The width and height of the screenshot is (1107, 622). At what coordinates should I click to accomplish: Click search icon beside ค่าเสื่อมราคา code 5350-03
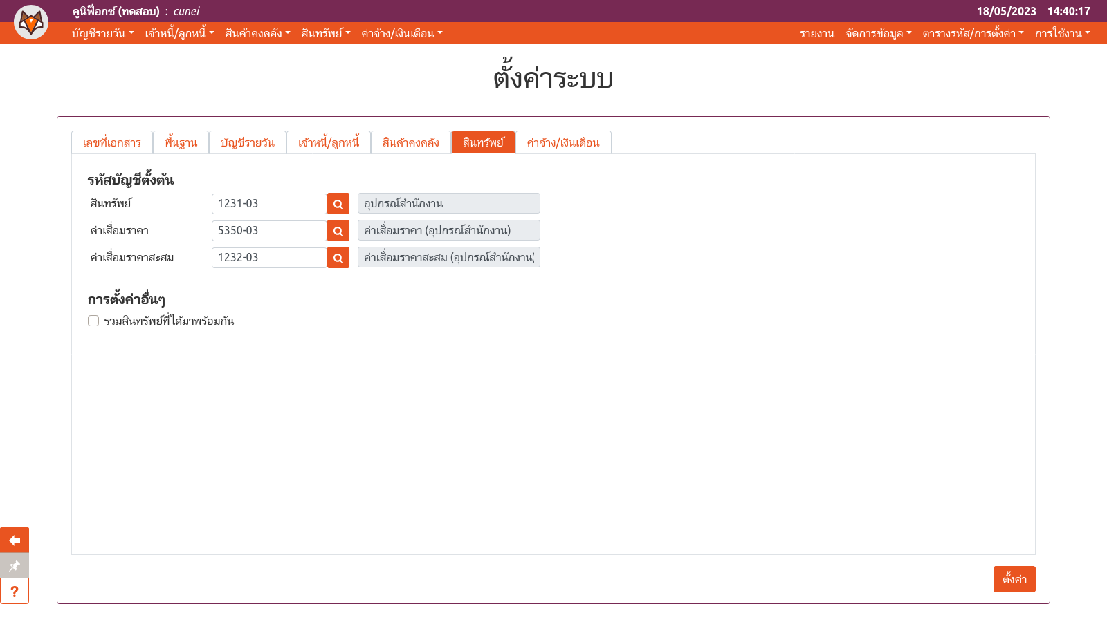coord(338,231)
